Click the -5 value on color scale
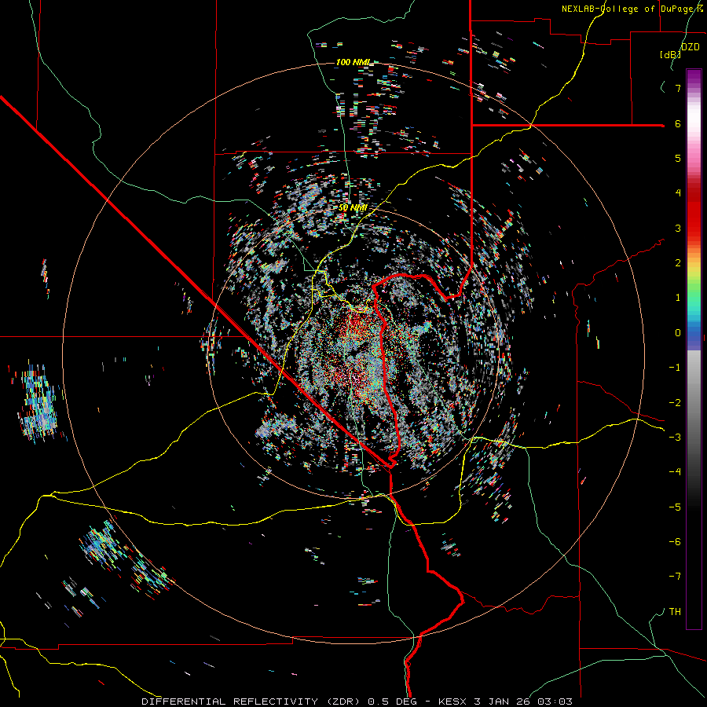This screenshot has height=707, width=707. tap(675, 507)
